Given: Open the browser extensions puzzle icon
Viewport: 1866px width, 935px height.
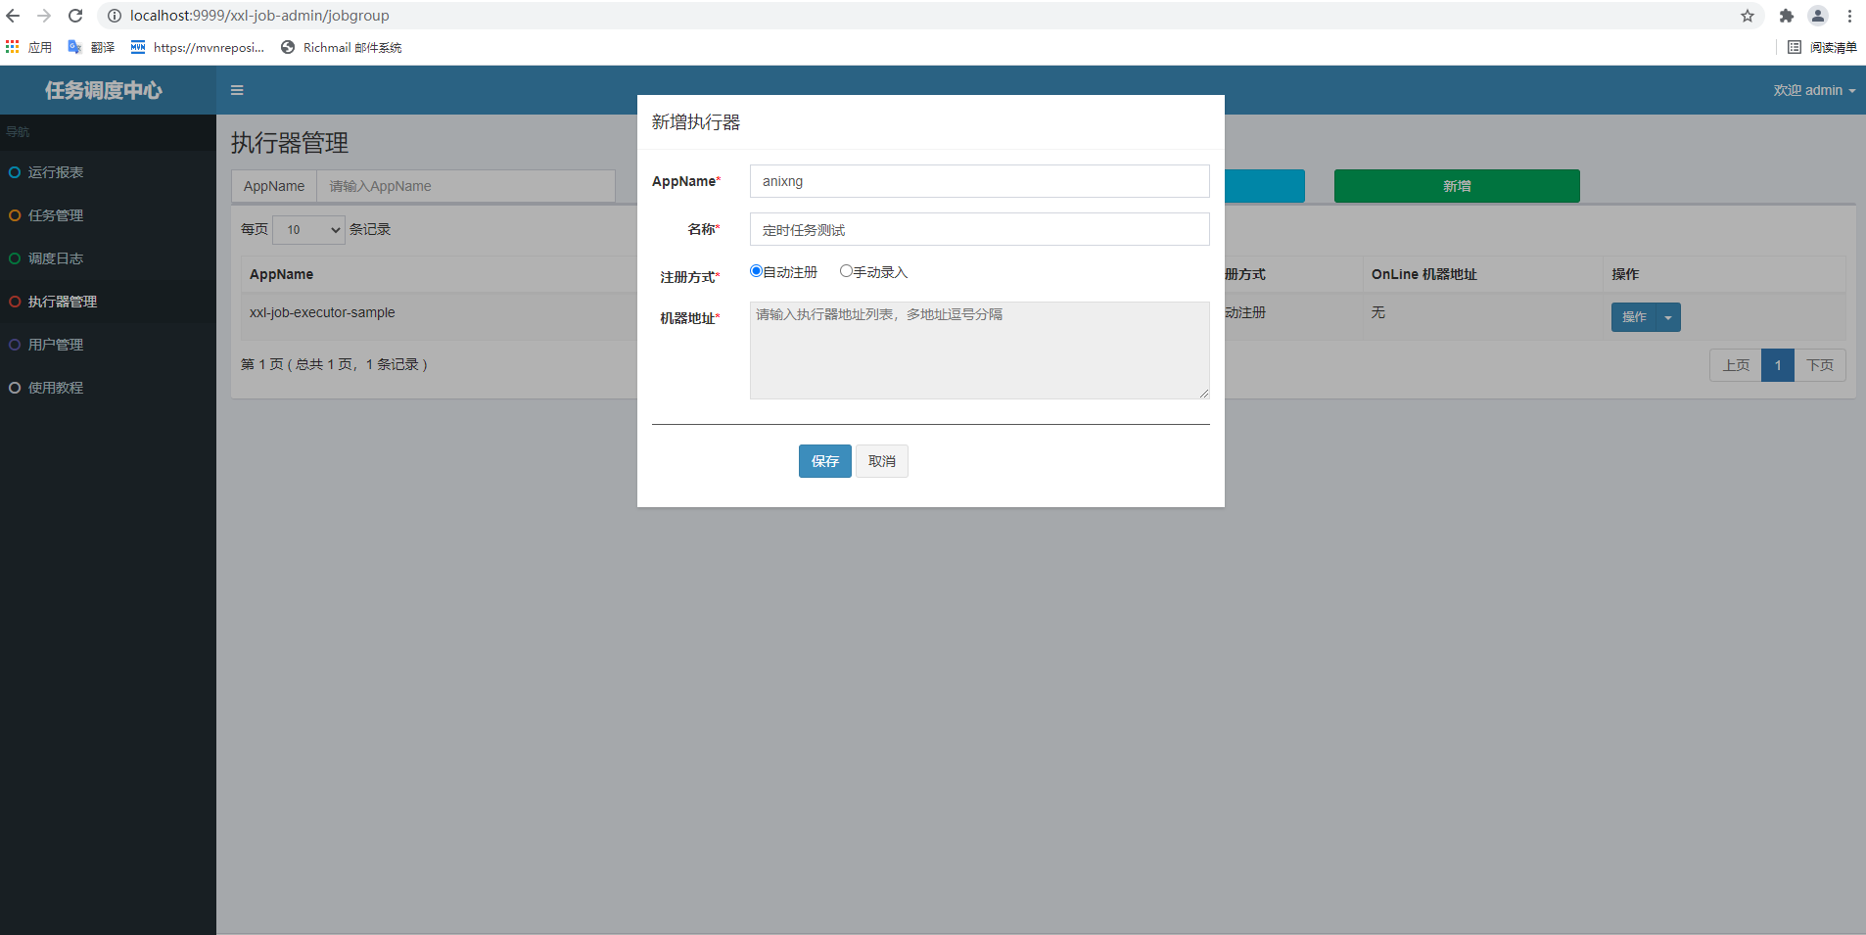Looking at the screenshot, I should pos(1787,16).
